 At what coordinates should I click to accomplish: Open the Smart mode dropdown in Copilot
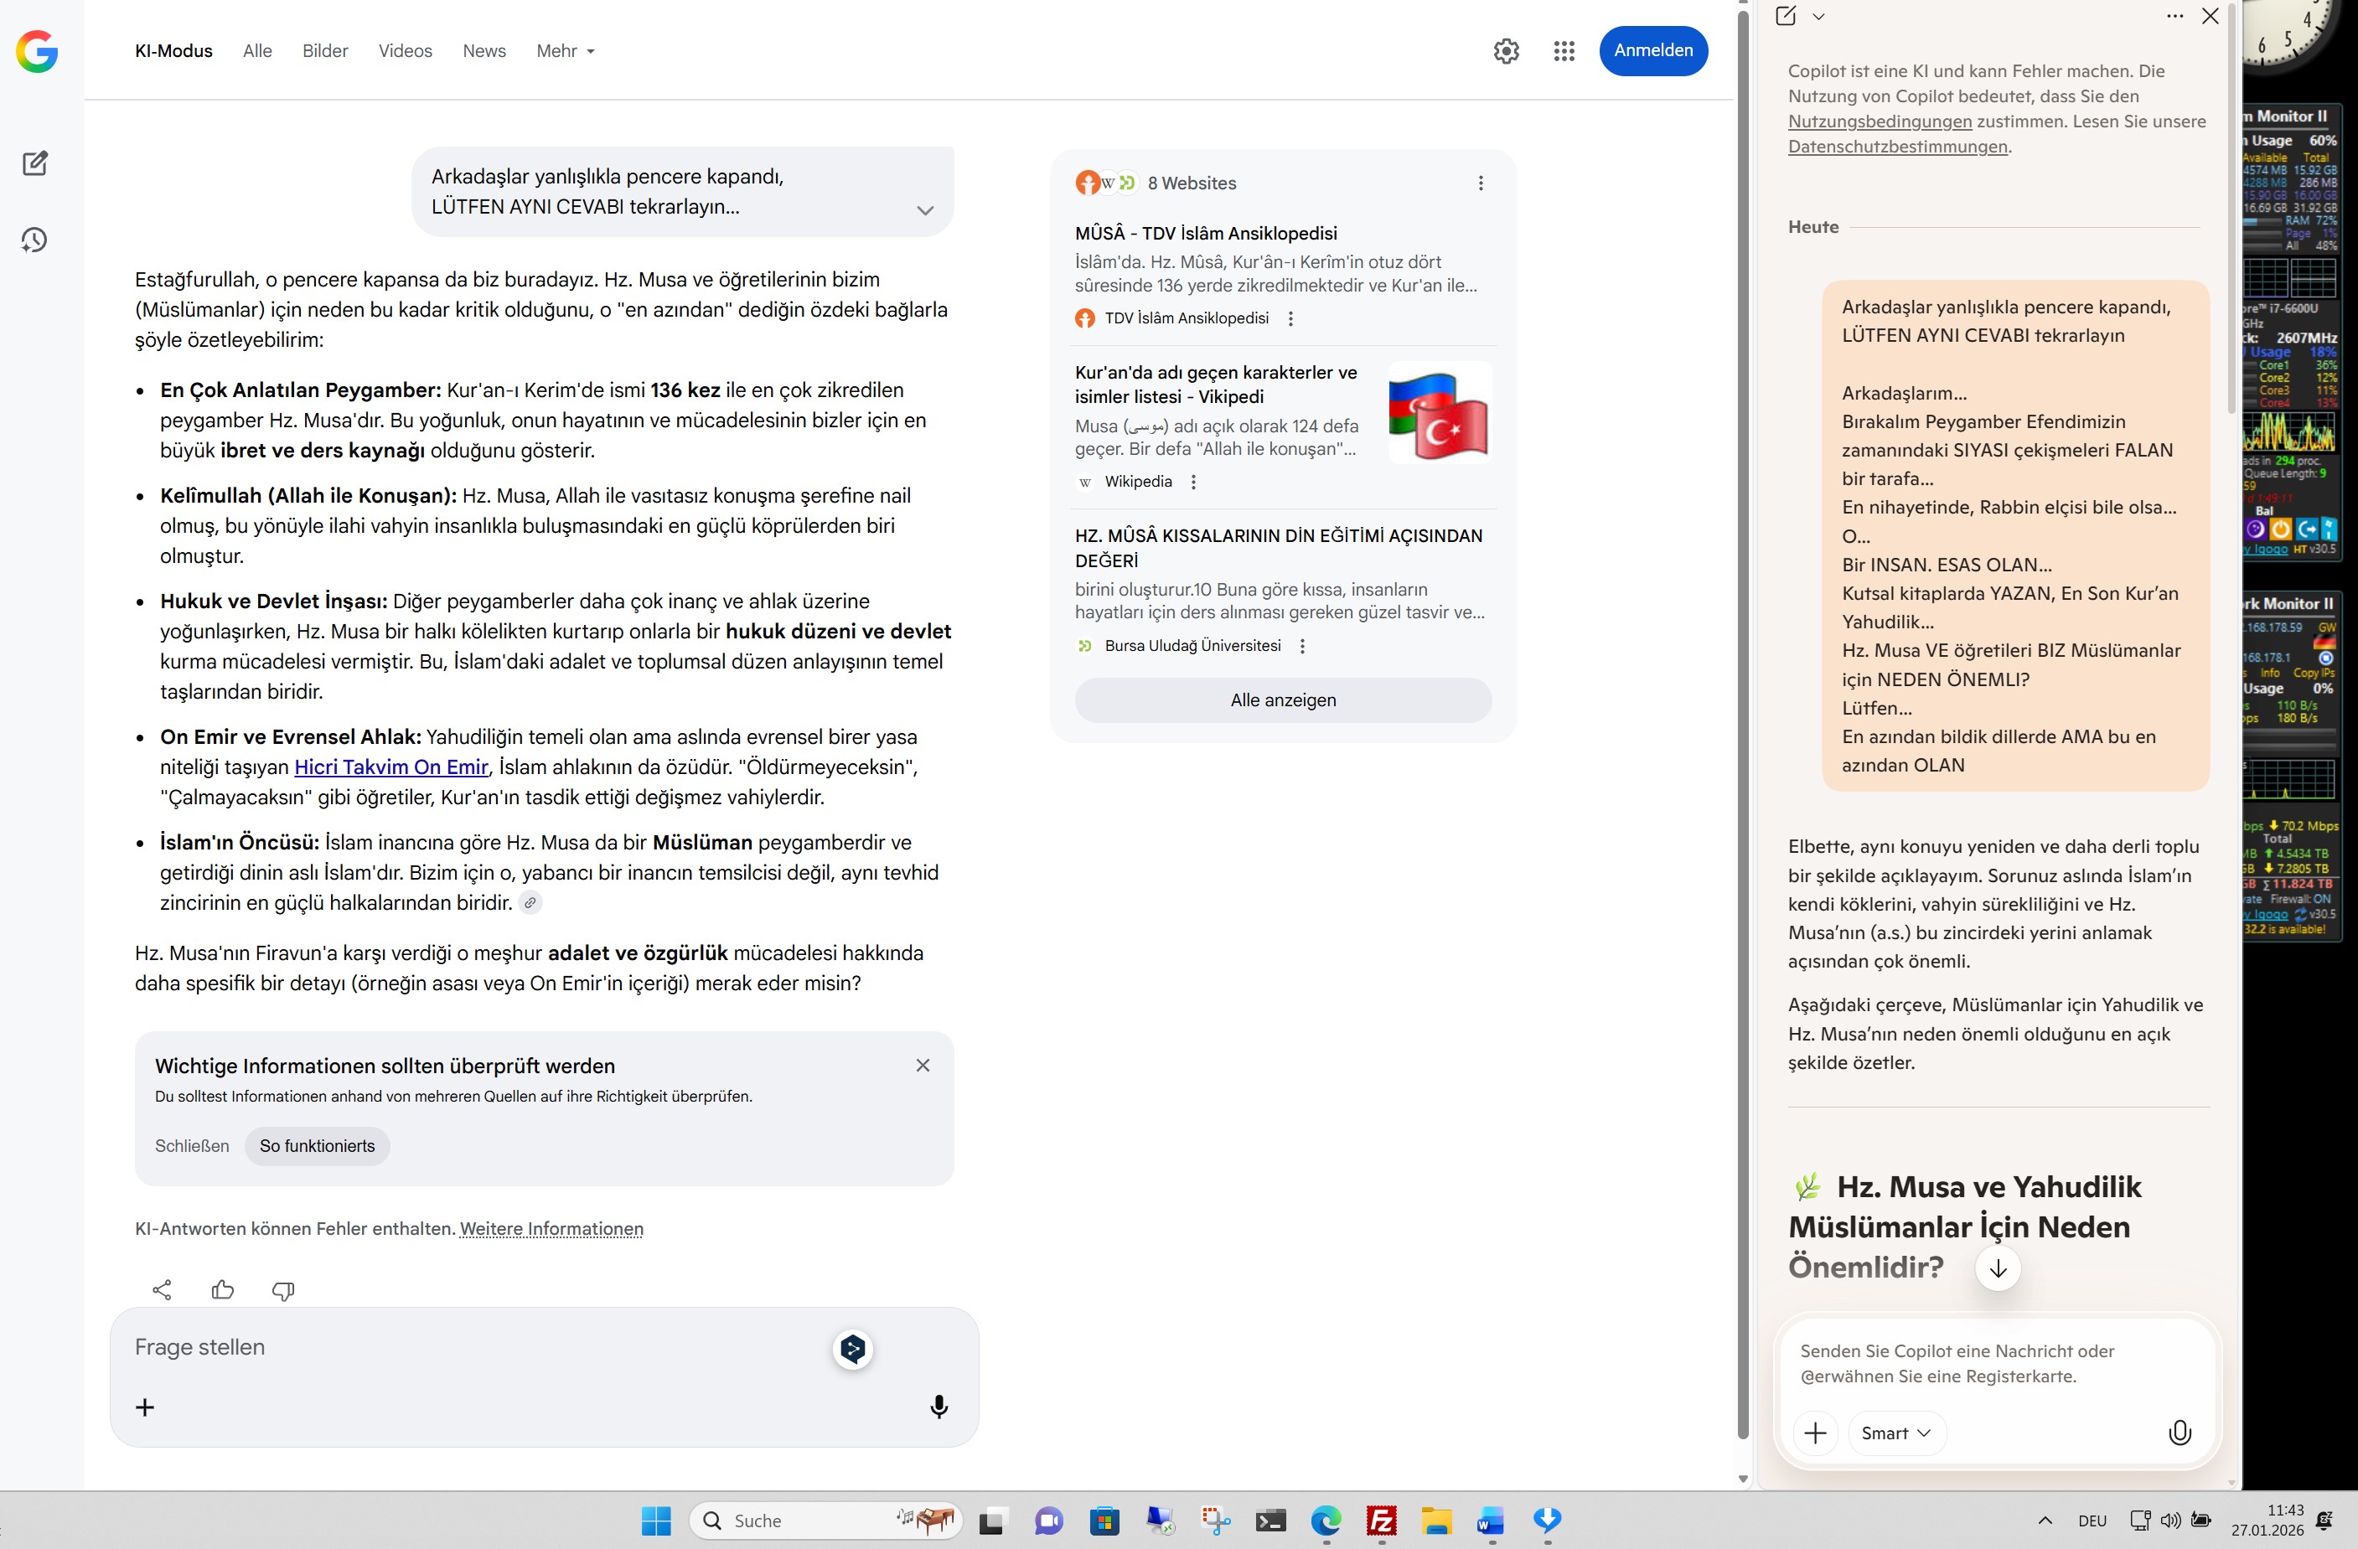tap(1895, 1432)
